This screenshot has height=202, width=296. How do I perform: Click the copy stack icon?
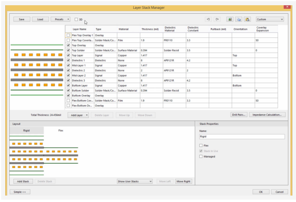click(x=239, y=19)
